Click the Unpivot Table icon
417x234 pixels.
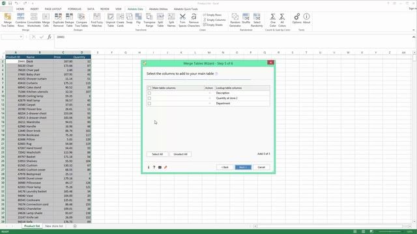tap(111, 20)
